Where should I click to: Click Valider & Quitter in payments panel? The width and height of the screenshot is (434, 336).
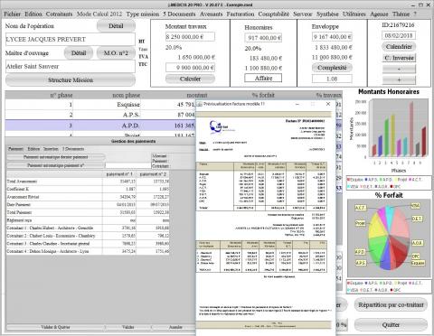click(x=55, y=327)
